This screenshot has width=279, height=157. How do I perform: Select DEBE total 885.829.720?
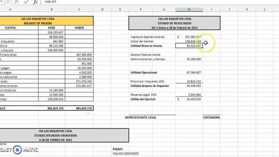click(51, 108)
